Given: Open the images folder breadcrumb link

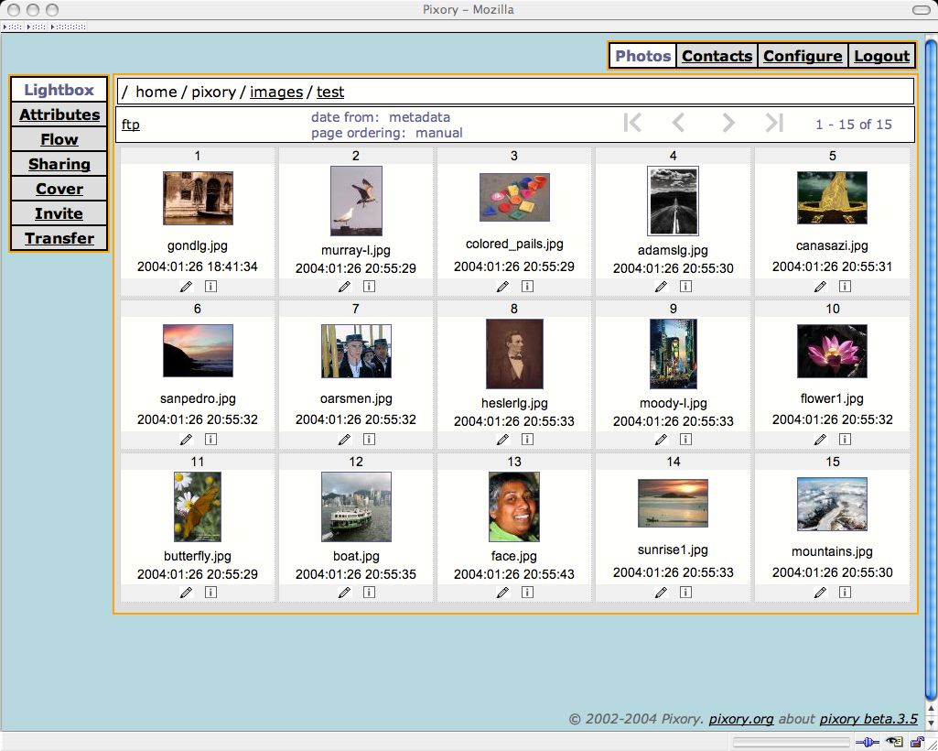Looking at the screenshot, I should tap(276, 92).
